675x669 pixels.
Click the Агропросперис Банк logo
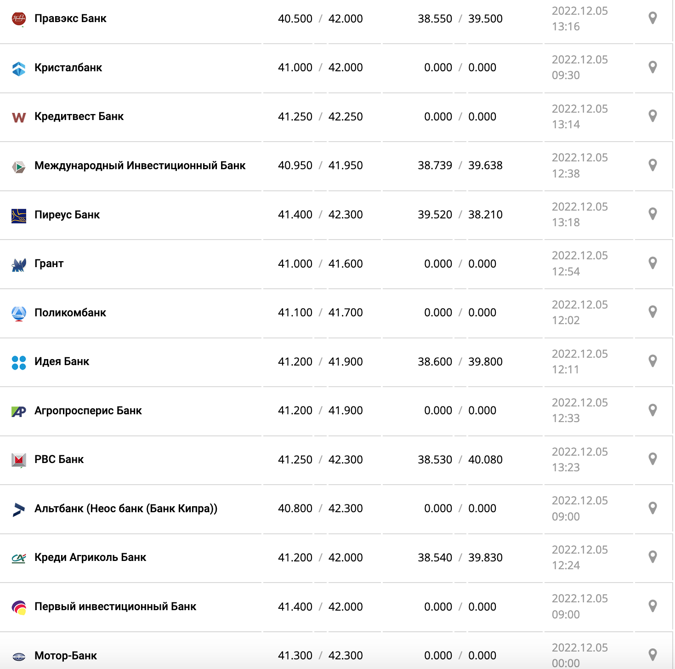point(19,411)
